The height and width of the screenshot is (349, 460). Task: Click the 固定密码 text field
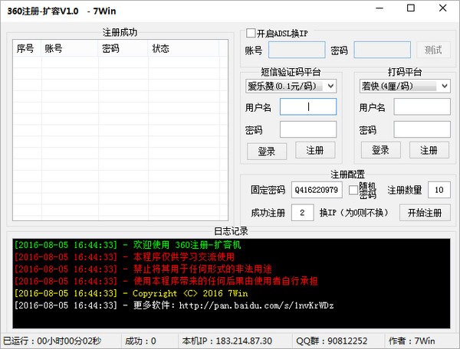click(x=316, y=190)
